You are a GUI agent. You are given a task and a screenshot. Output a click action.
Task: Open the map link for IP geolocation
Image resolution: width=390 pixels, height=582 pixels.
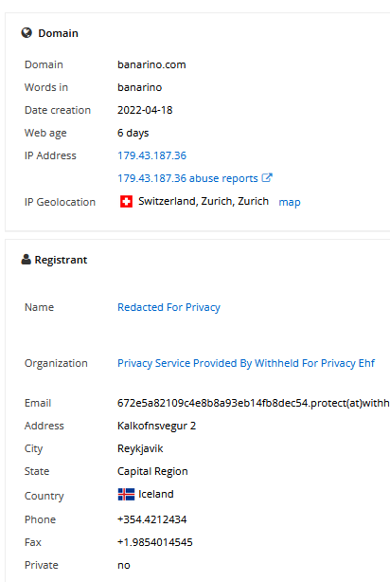pyautogui.click(x=290, y=202)
